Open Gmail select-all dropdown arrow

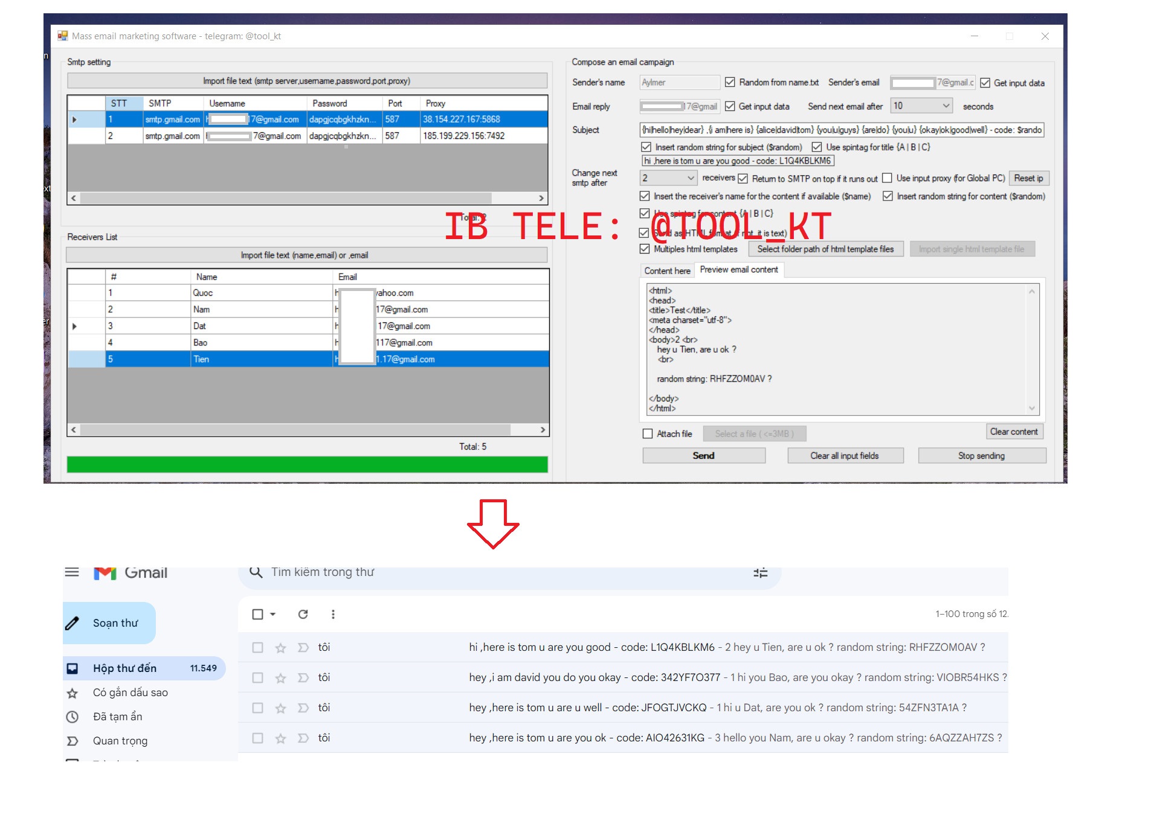click(273, 614)
